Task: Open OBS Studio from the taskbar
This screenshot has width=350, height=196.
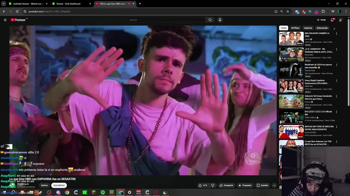Action: tap(49, 192)
